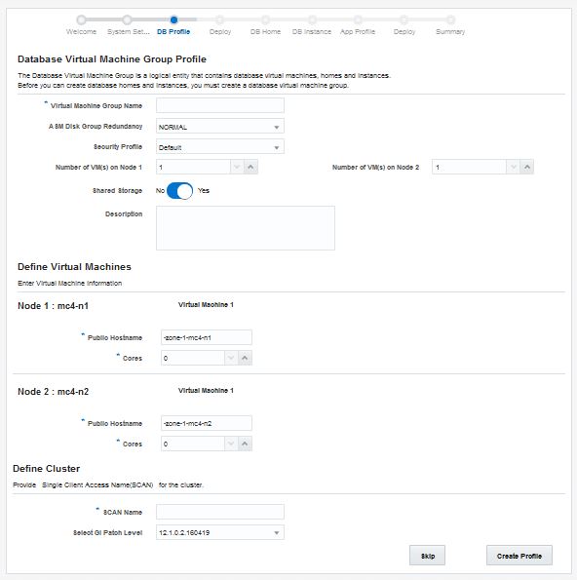Screen dimensions: 577x580
Task: Click the "Define Virtual Machines" heading
Action: coord(74,267)
